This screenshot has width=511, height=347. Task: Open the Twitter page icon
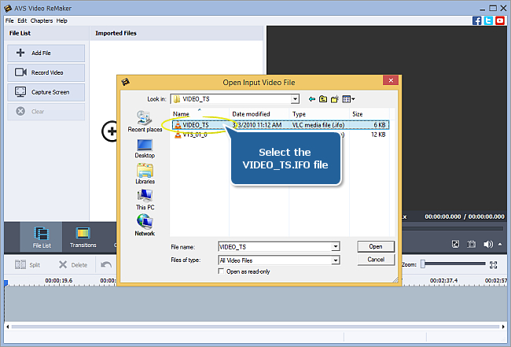tap(488, 21)
